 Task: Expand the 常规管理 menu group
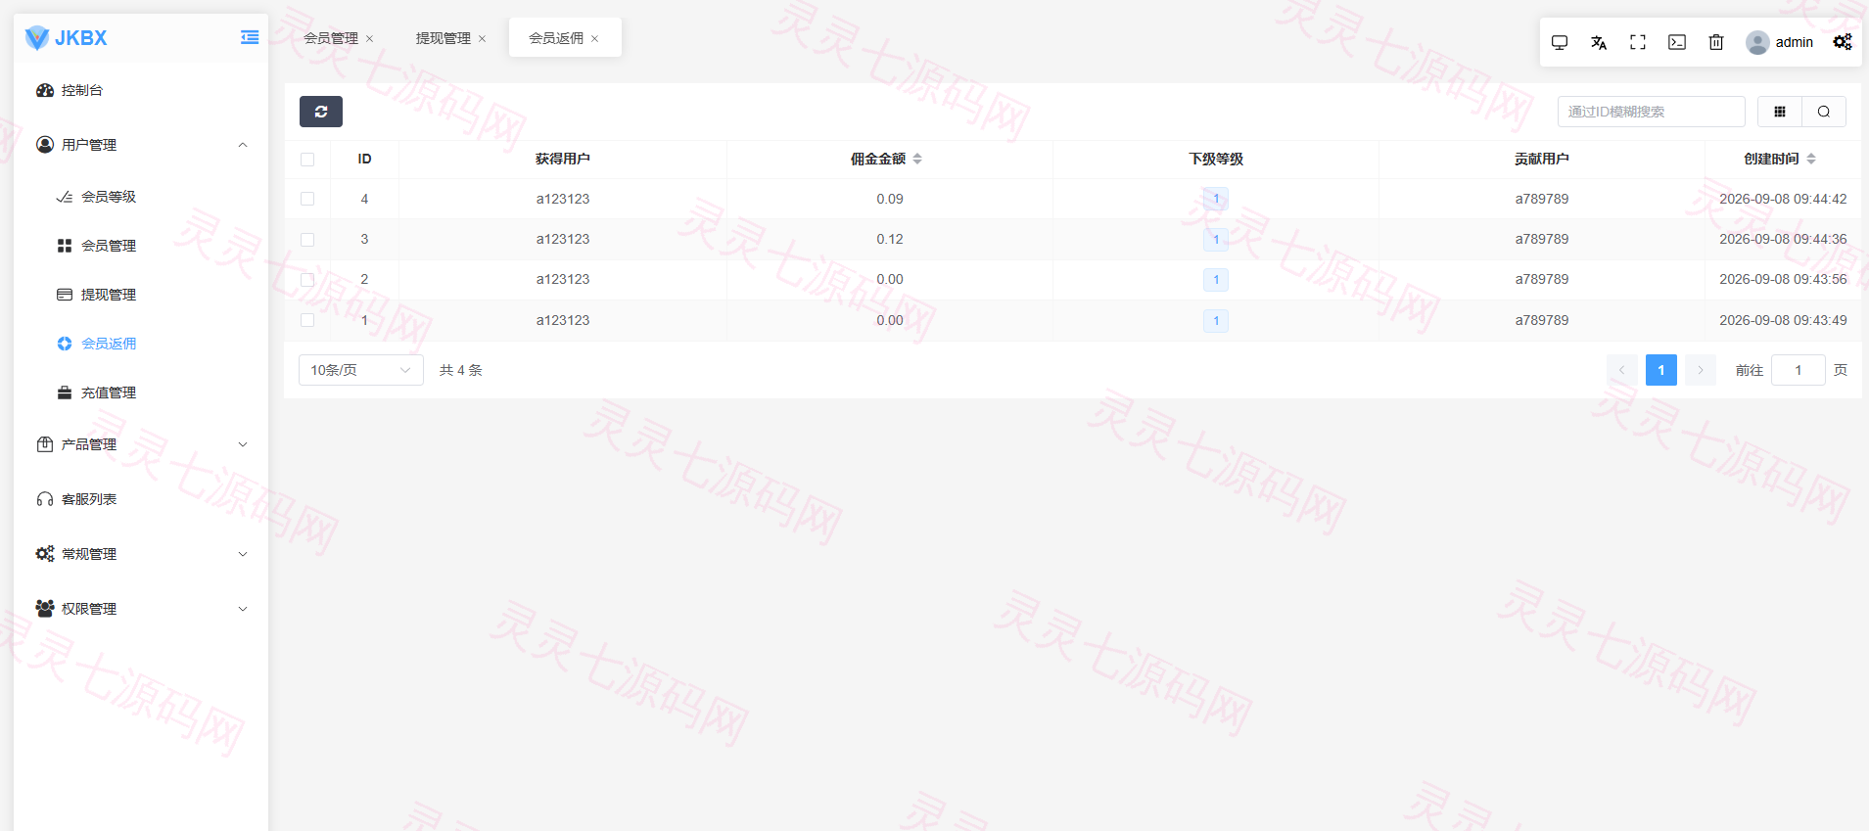[141, 554]
